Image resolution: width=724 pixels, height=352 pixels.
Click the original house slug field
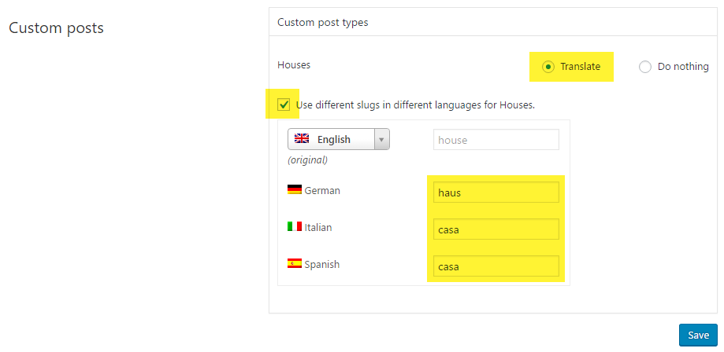click(x=496, y=140)
